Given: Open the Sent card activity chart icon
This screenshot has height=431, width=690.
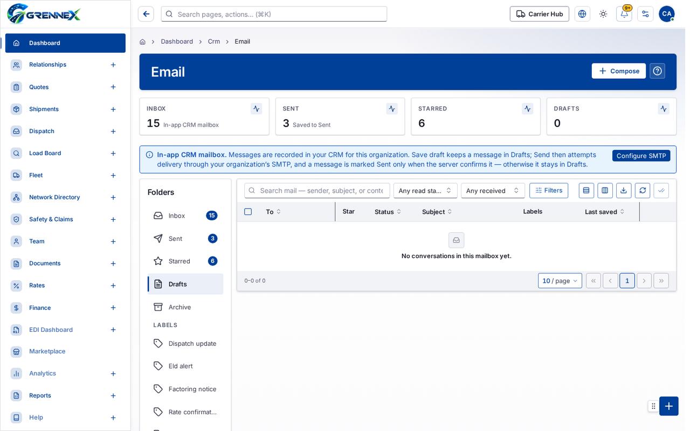Looking at the screenshot, I should [x=392, y=109].
